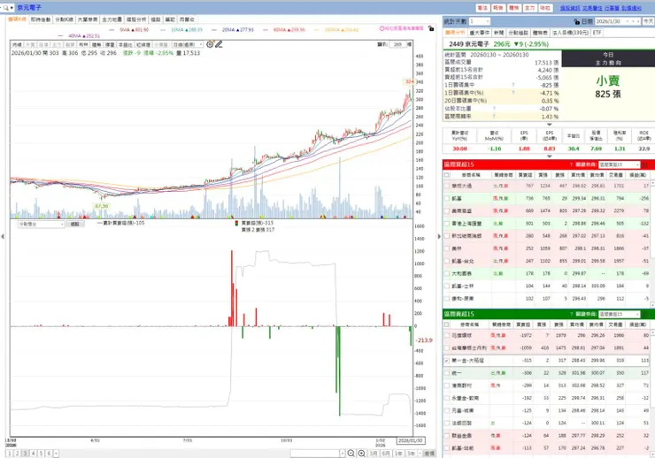Viewport: 655px width, 458px height.
Task: Click the help icon beside 佔股本比重
Action: click(x=494, y=109)
